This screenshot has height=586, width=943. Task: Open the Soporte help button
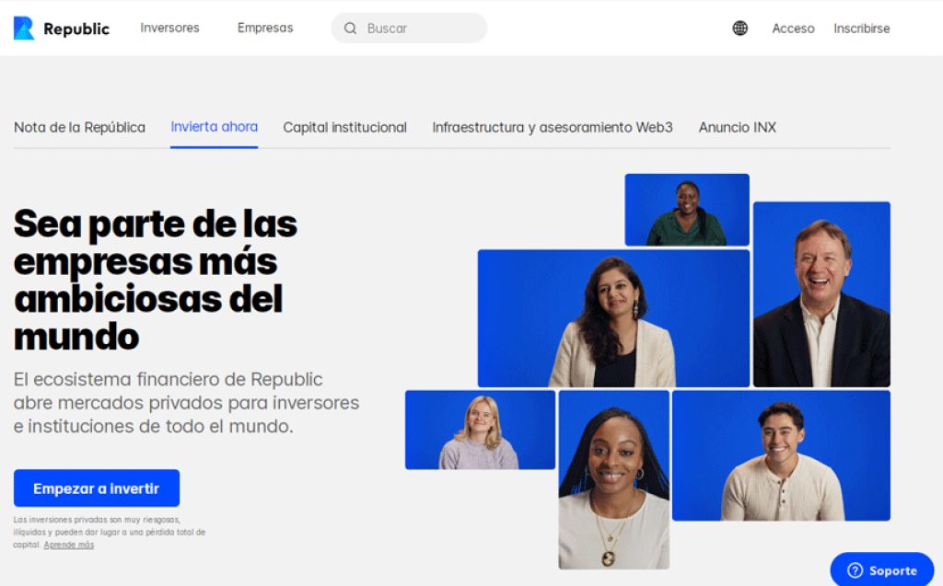(x=881, y=570)
